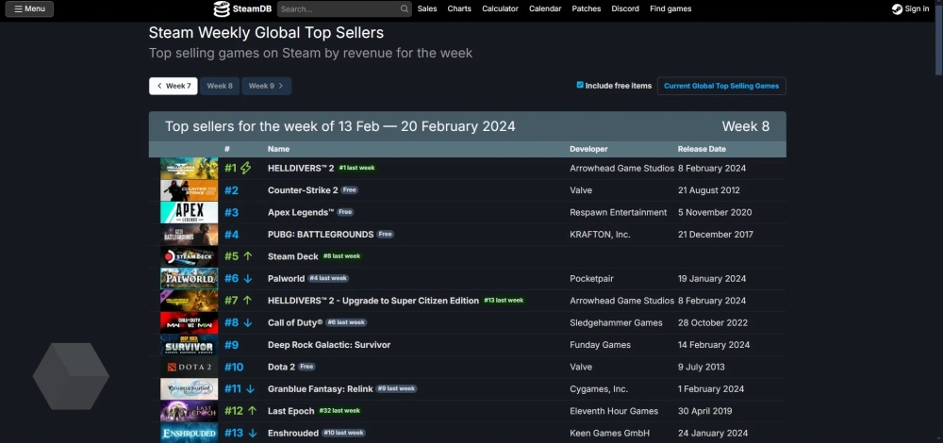This screenshot has width=943, height=443.
Task: Select the Week 8 button
Action: 220,86
